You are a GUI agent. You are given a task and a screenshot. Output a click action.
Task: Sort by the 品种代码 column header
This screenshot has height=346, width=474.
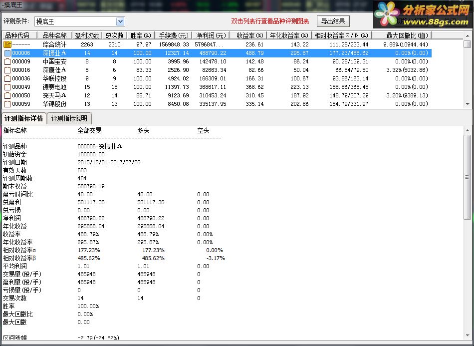(x=19, y=35)
